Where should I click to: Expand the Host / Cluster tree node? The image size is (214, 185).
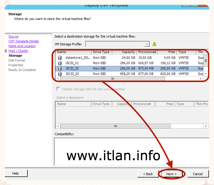(x=6, y=51)
